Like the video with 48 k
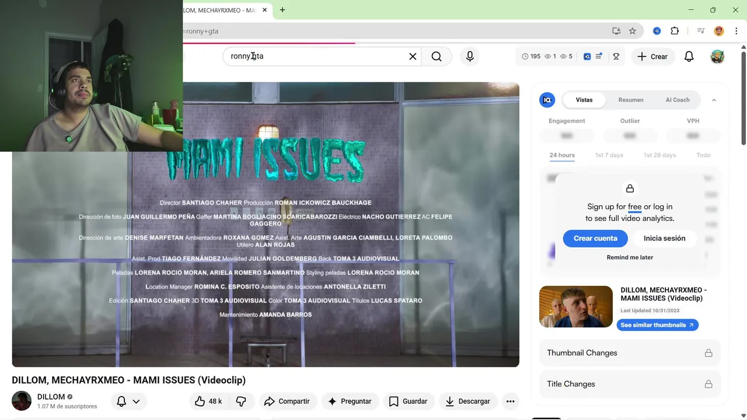Screen dimensions: 747x420 (208, 401)
